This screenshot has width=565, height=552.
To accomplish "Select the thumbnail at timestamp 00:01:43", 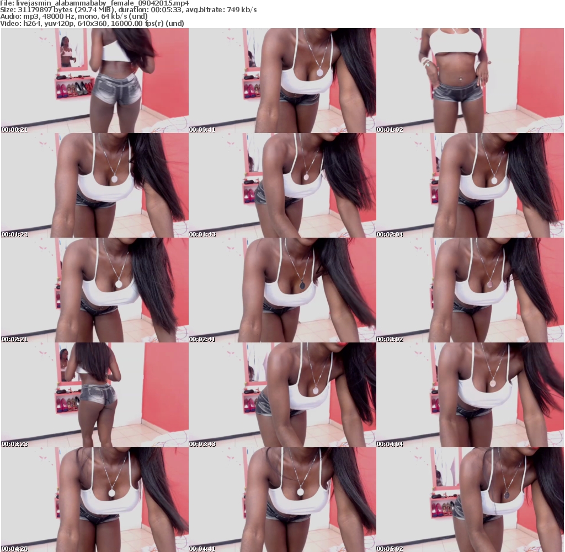I will point(282,185).
